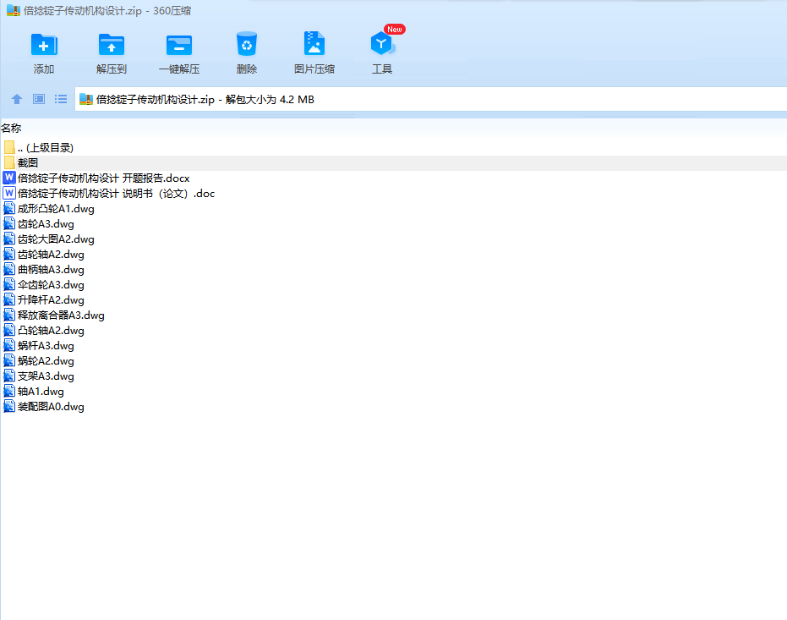This screenshot has height=620, width=787.
Task: Click the 删除 (Delete) recycle icon
Action: tap(247, 44)
